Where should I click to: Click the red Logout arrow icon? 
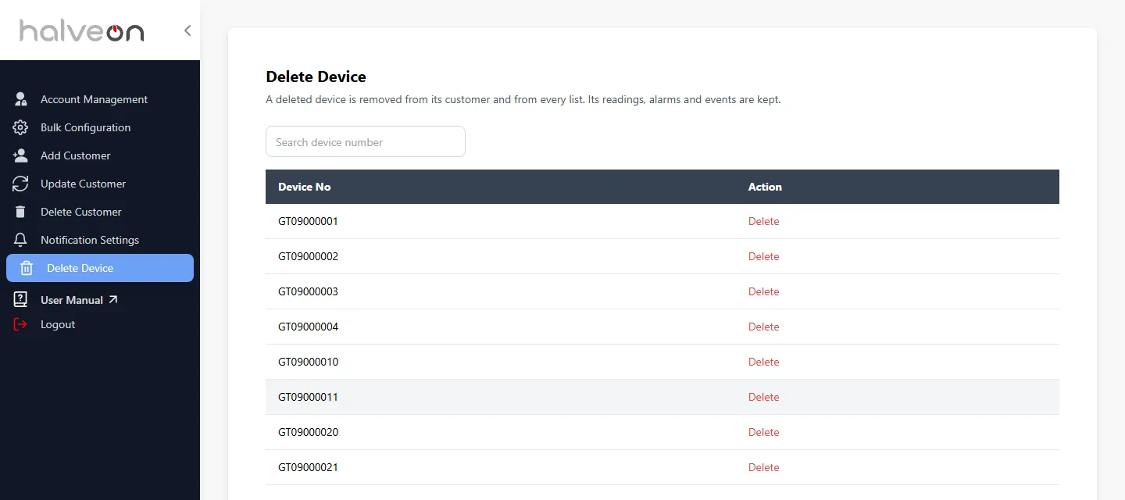point(21,324)
